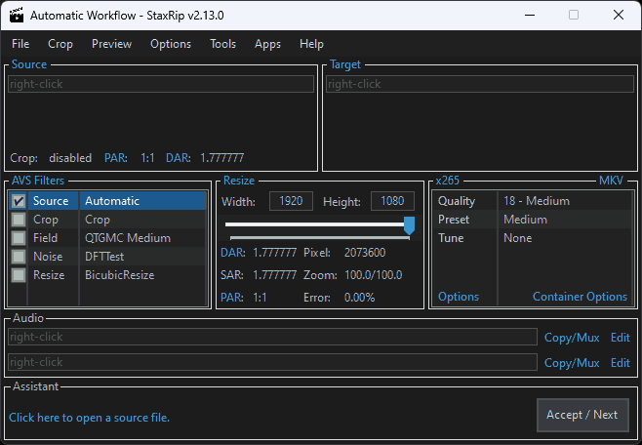Viewport: 642px width, 445px height.
Task: Enable the Noise filter checkbox
Action: tap(19, 257)
